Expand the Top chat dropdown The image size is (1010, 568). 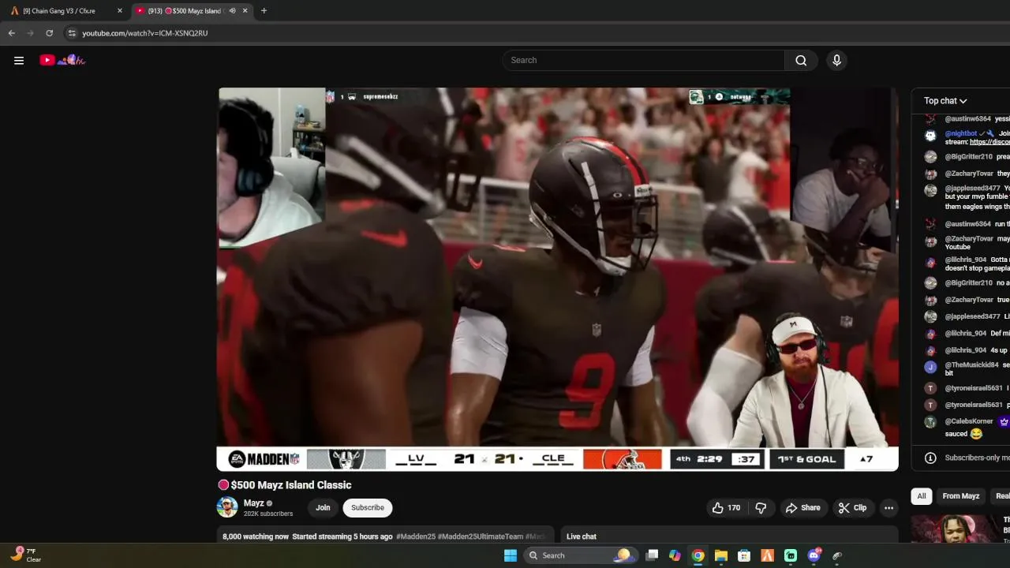click(945, 101)
